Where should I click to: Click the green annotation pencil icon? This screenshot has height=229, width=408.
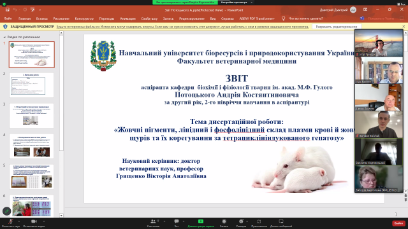(6, 211)
